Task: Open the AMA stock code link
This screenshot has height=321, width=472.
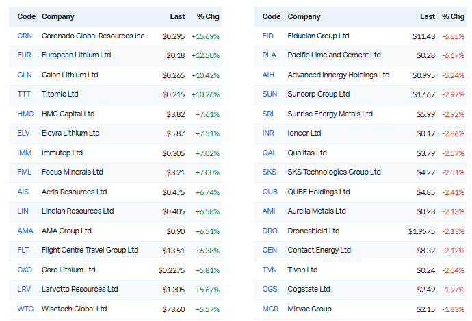Action: (25, 231)
